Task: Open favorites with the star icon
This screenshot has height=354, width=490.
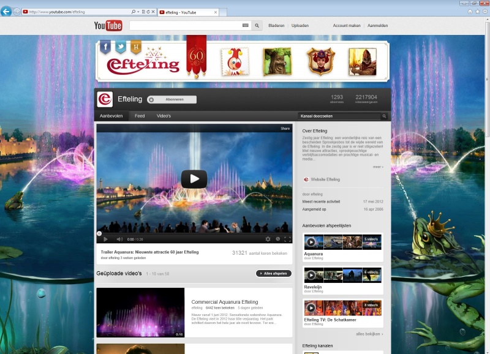Action: coord(477,12)
